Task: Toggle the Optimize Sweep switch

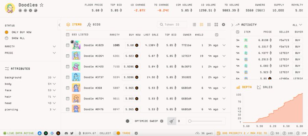Action: click(129, 121)
